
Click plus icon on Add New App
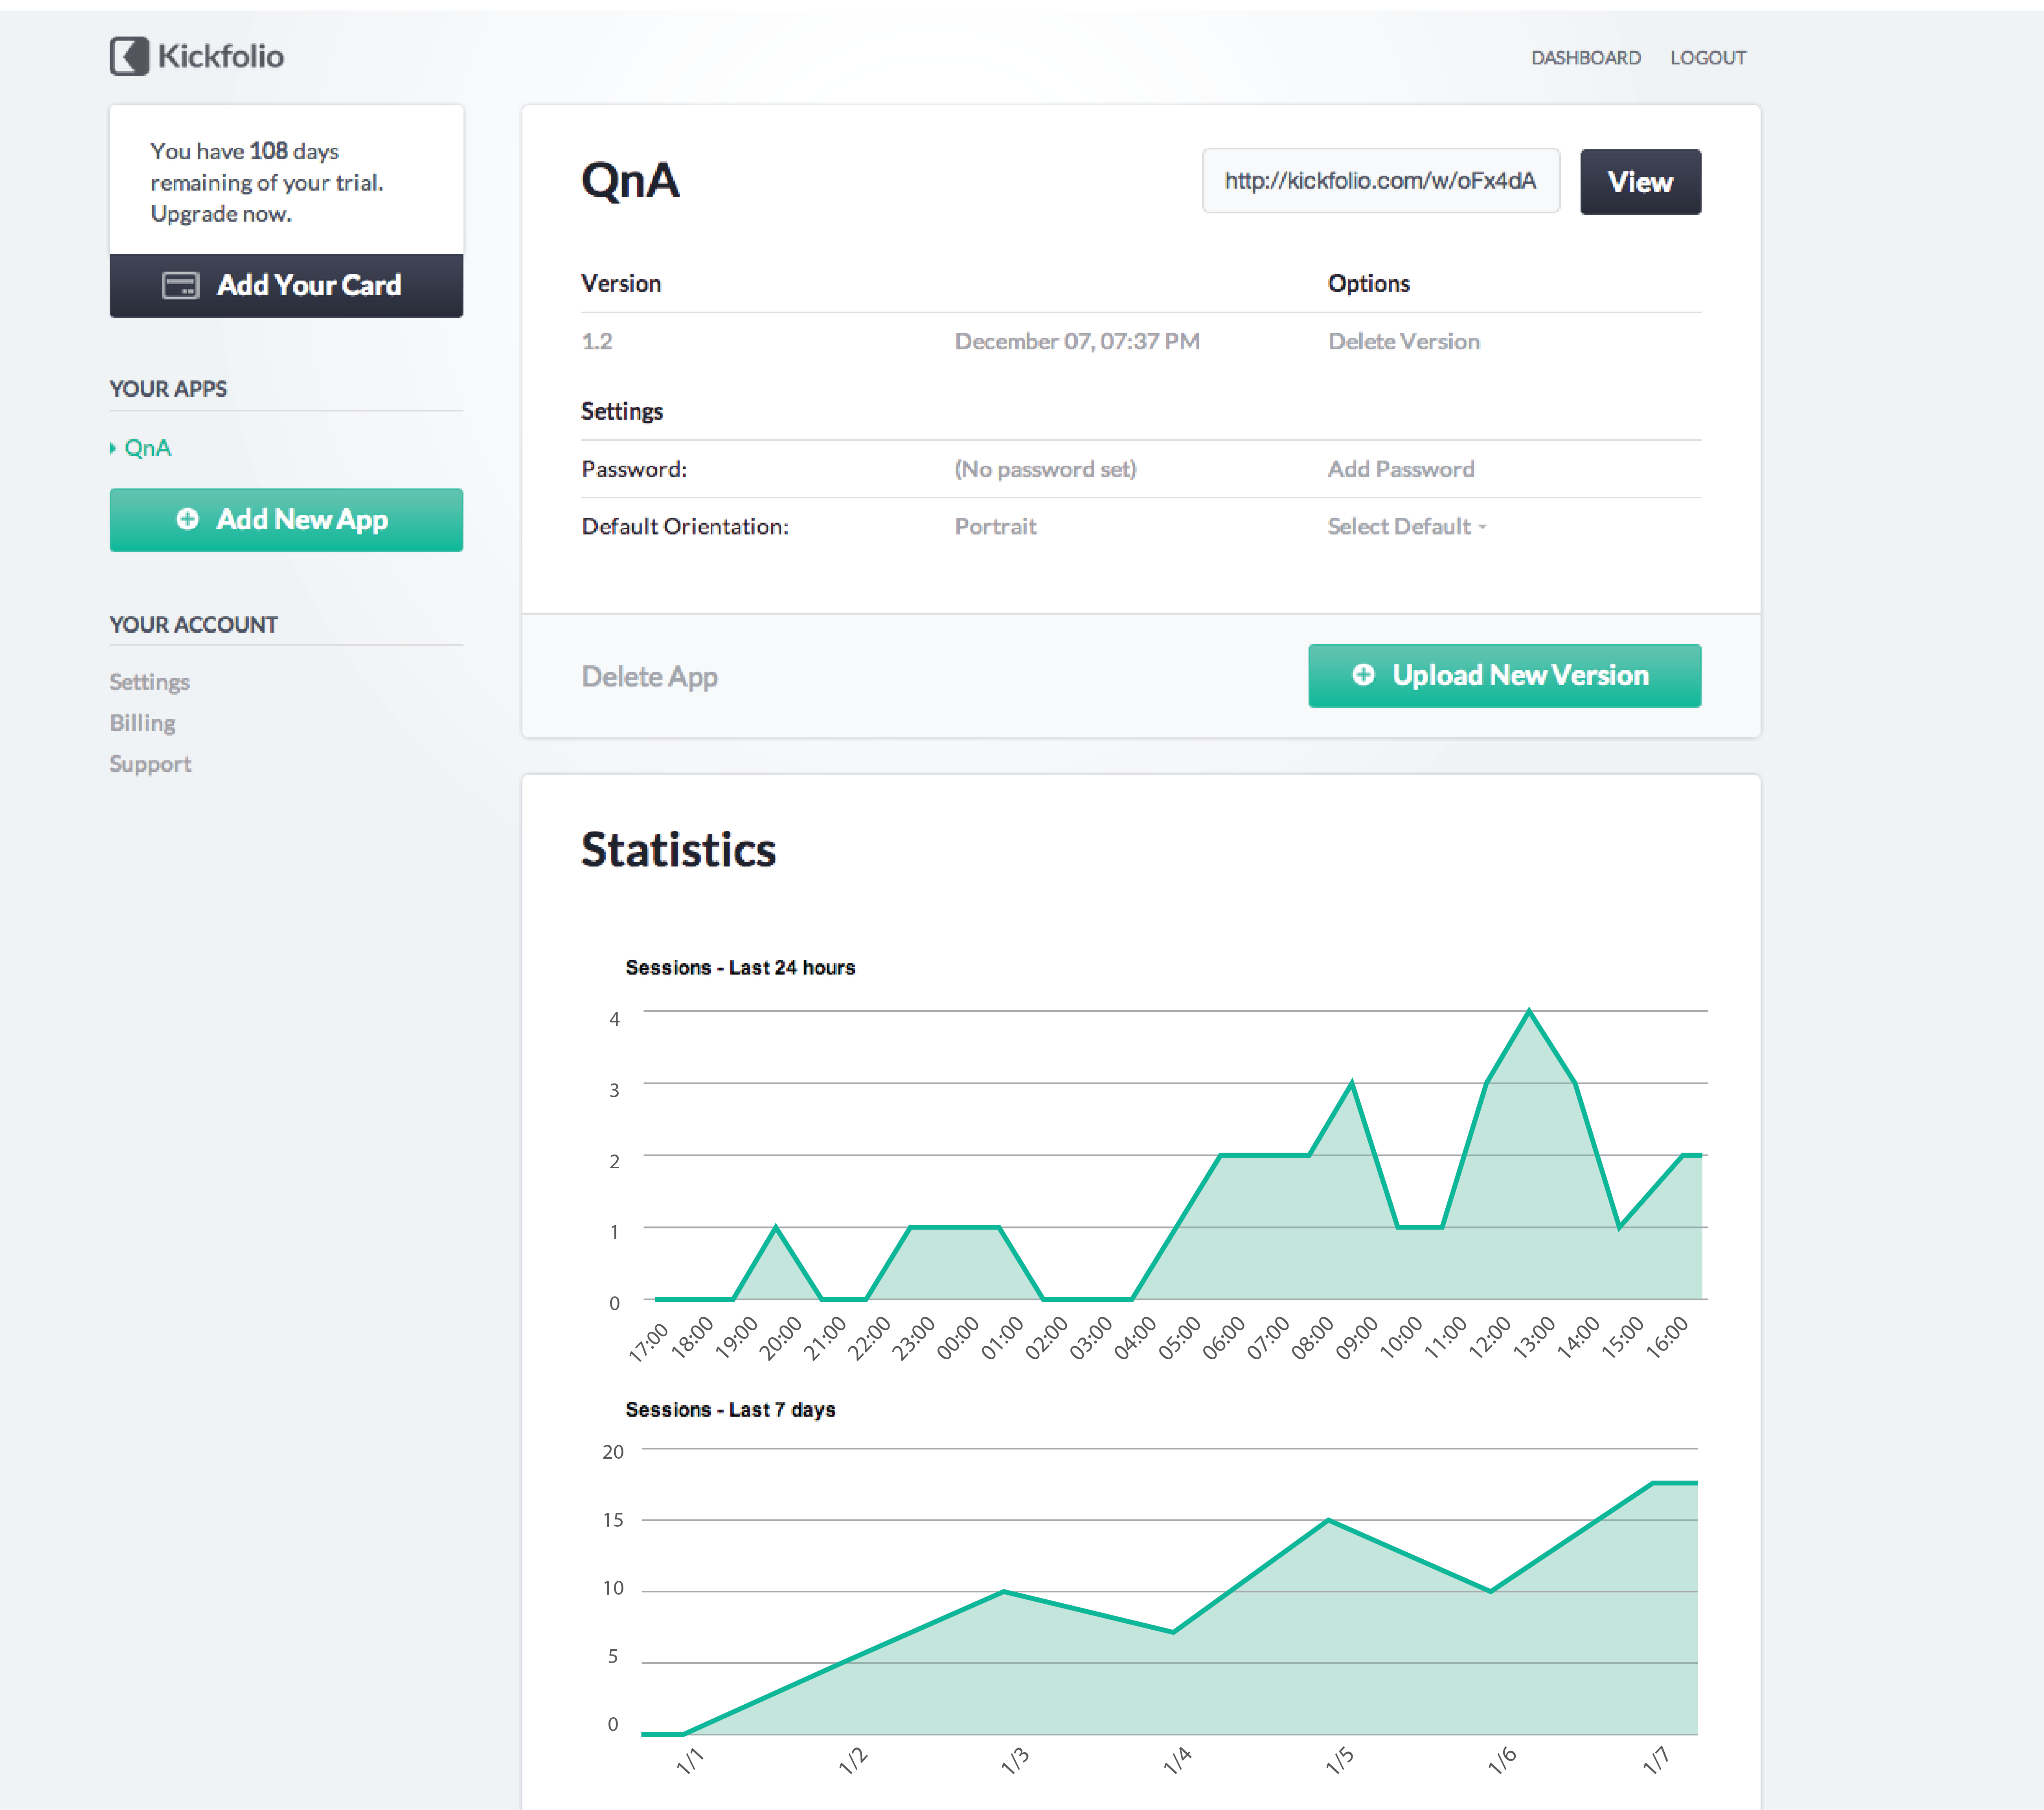tap(187, 519)
